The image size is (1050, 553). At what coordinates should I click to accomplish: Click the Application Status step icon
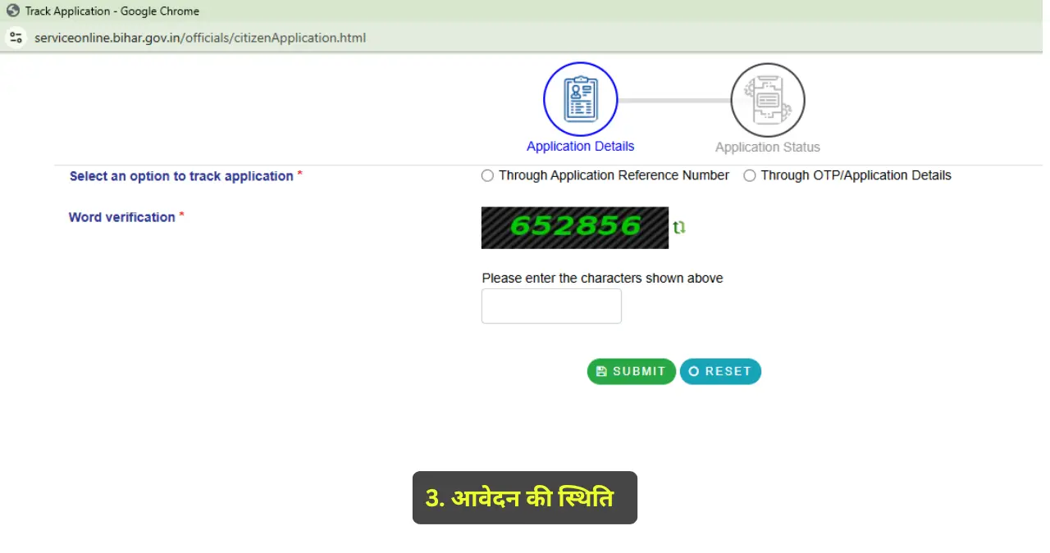tap(768, 100)
